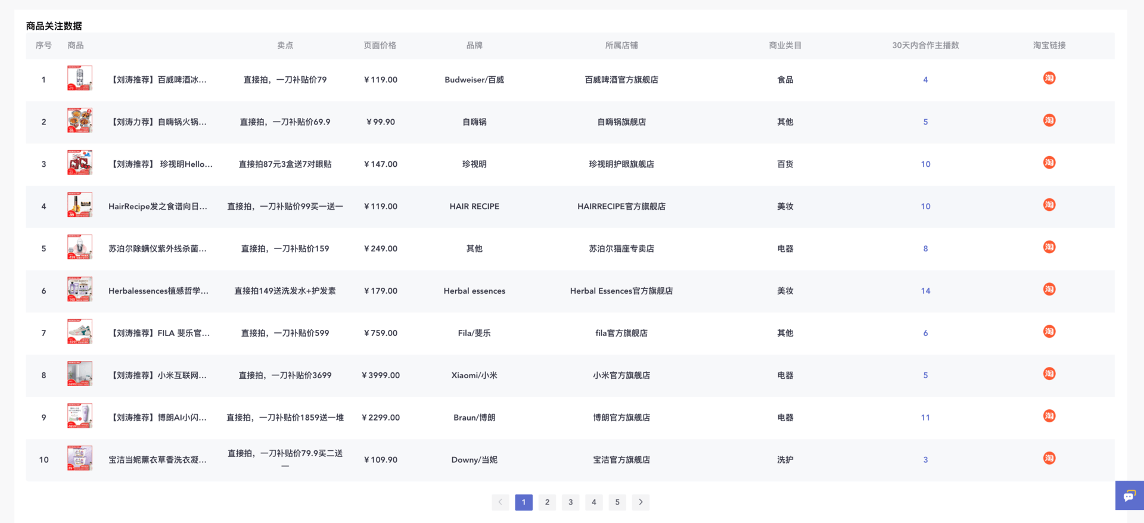Click brand cell Braun/博朗

pos(474,418)
